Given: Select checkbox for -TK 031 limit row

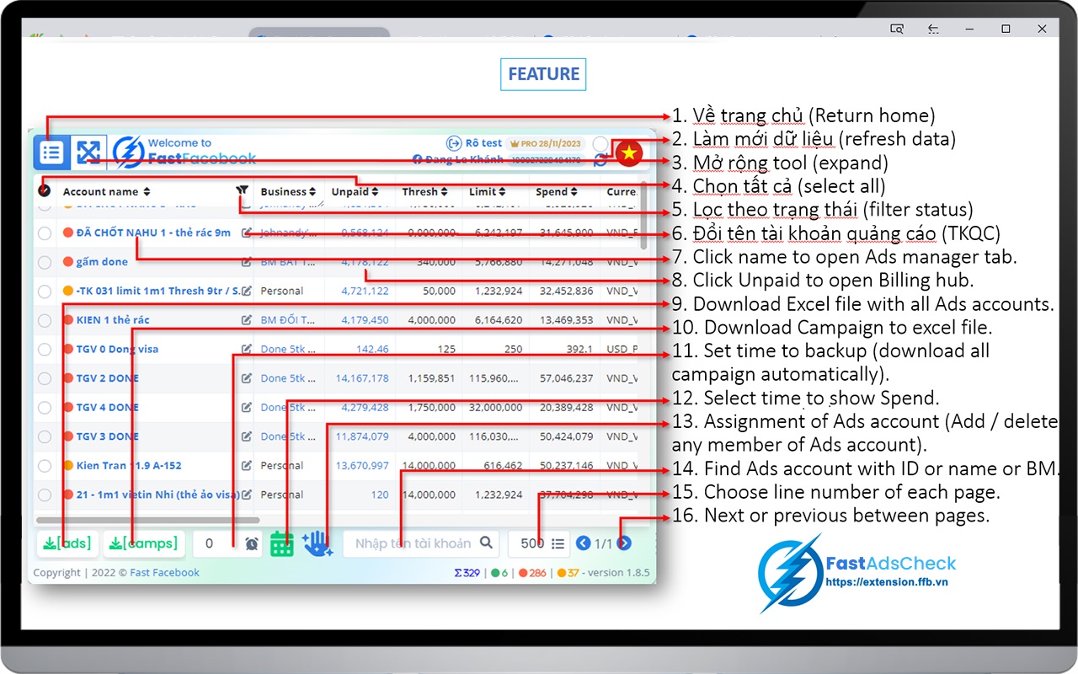Looking at the screenshot, I should pyautogui.click(x=45, y=292).
